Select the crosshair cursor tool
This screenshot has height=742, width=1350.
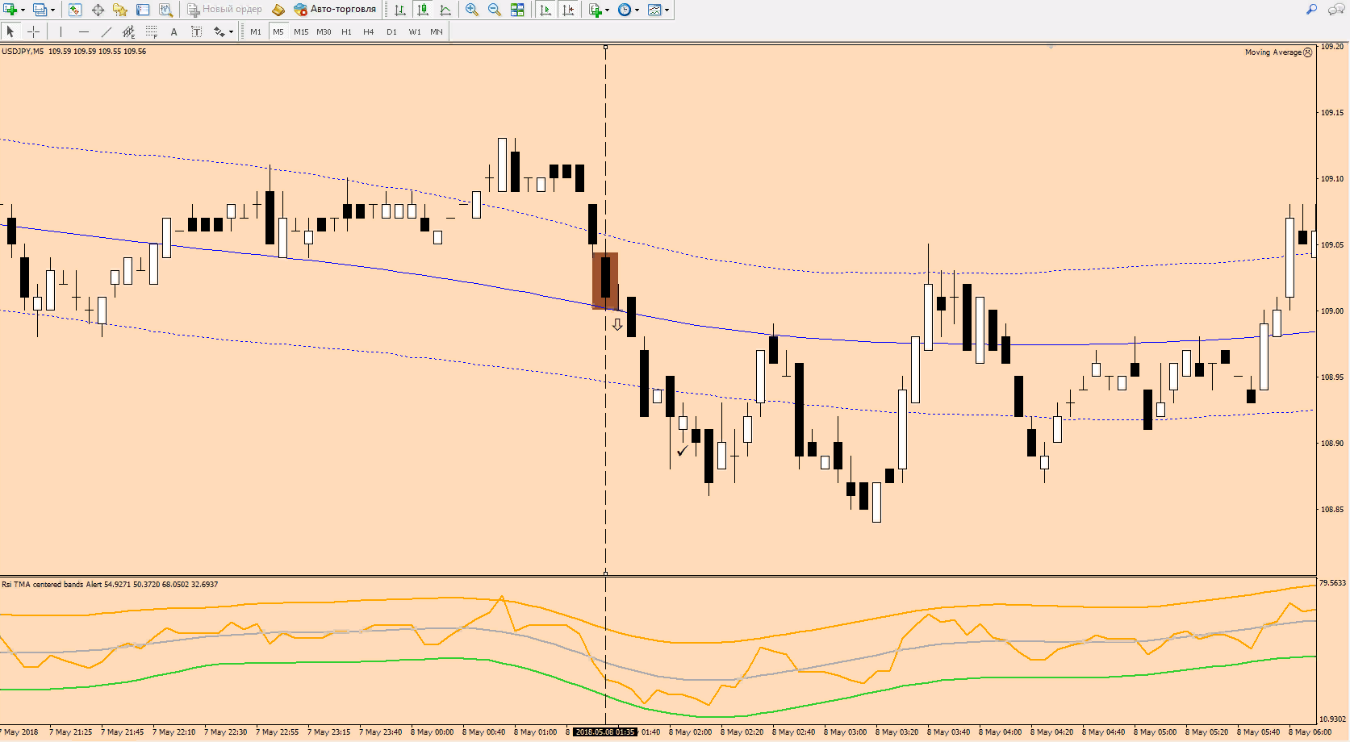(33, 31)
